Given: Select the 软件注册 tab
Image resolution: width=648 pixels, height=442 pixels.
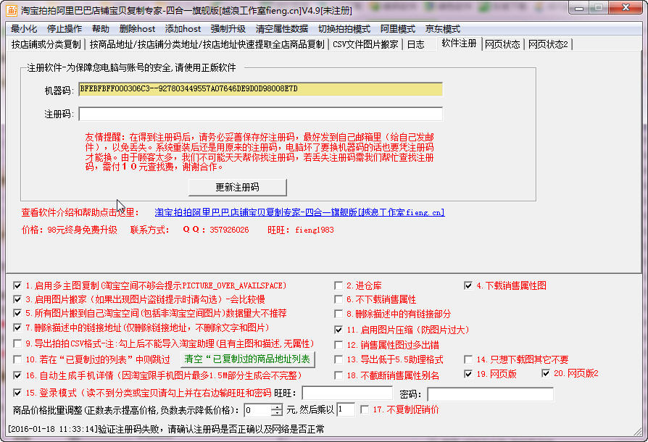Looking at the screenshot, I should pos(459,43).
